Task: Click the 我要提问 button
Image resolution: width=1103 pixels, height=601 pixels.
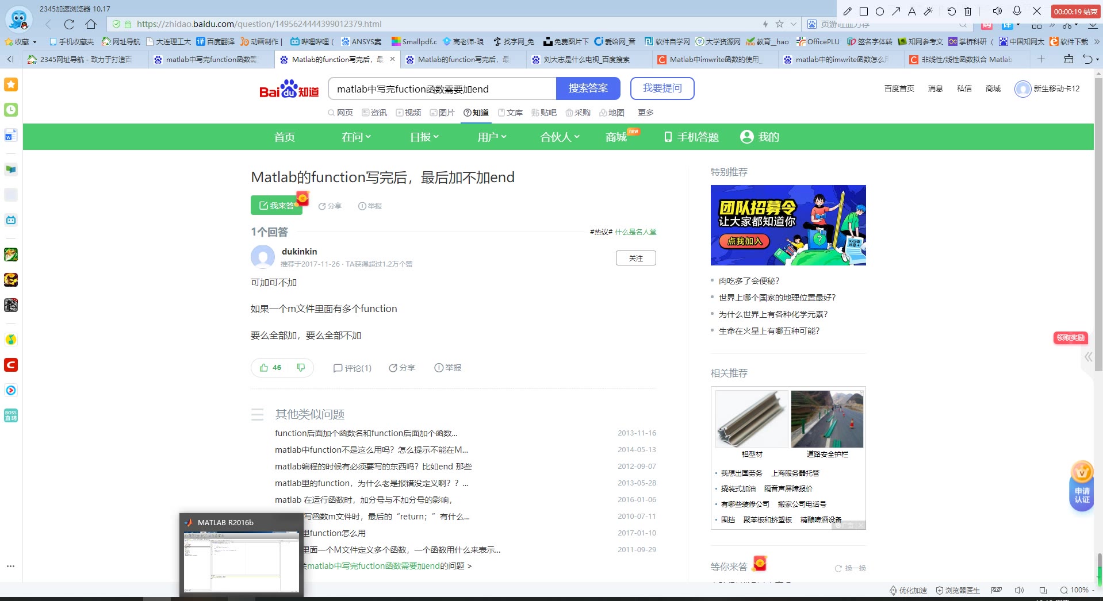Action: click(662, 88)
